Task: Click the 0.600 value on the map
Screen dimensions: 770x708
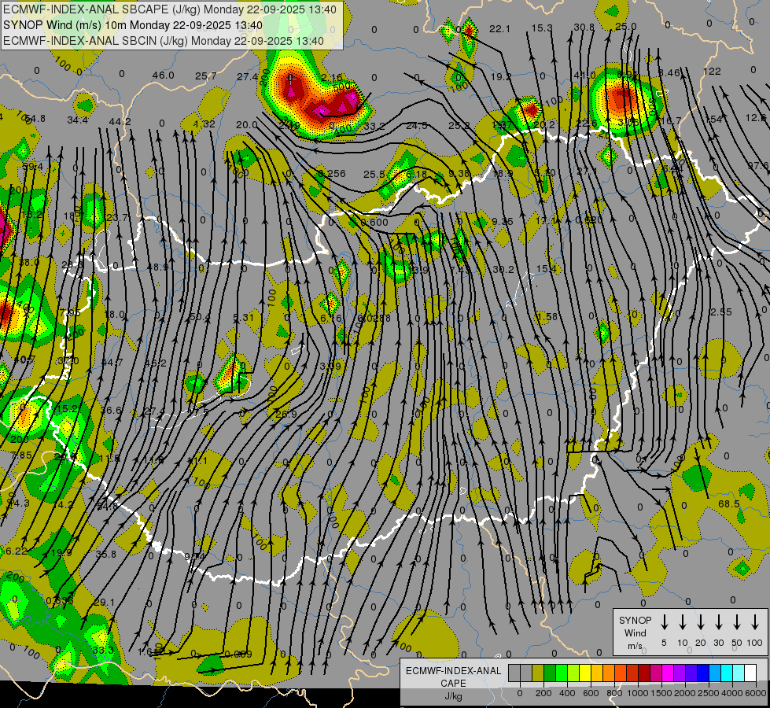Action: click(374, 222)
